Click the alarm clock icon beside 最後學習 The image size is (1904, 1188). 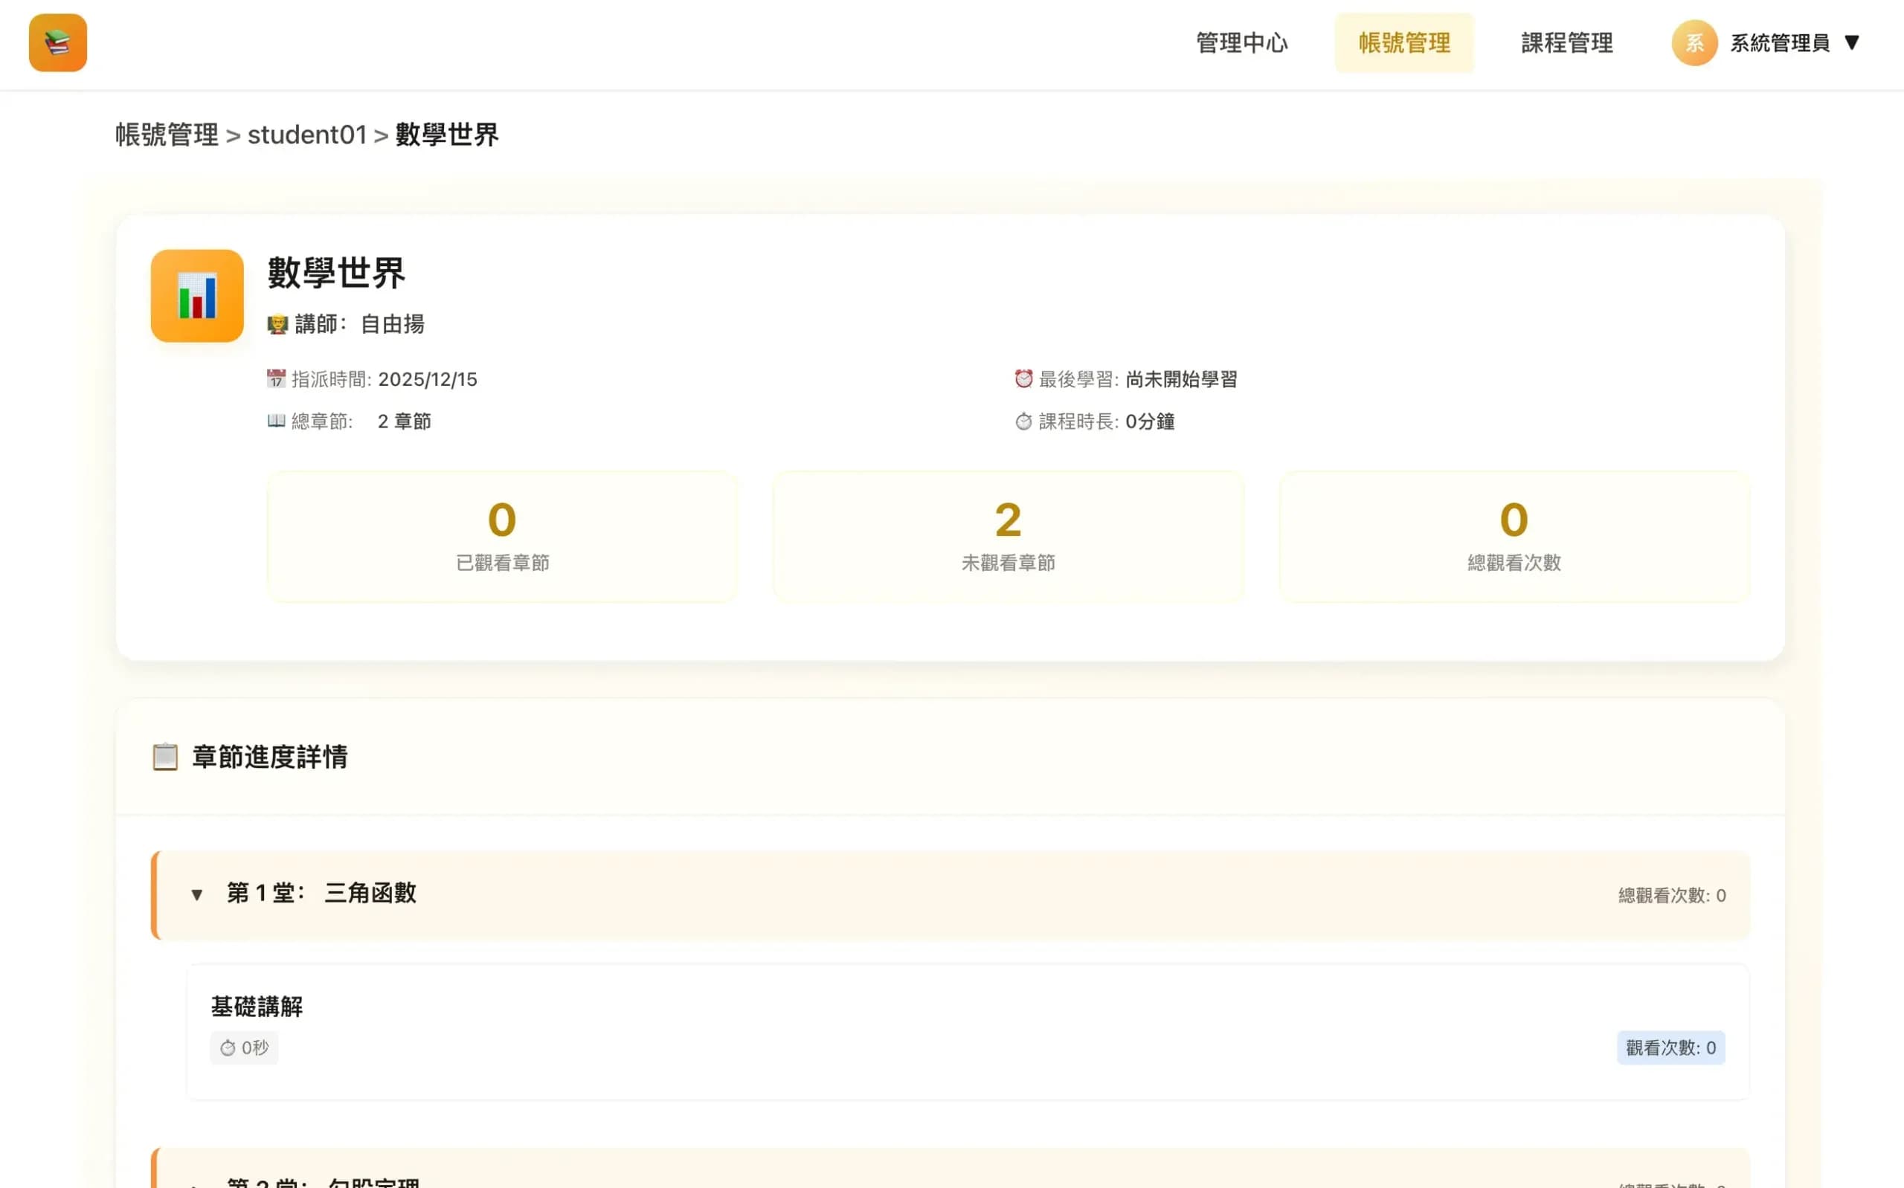[x=1023, y=378]
